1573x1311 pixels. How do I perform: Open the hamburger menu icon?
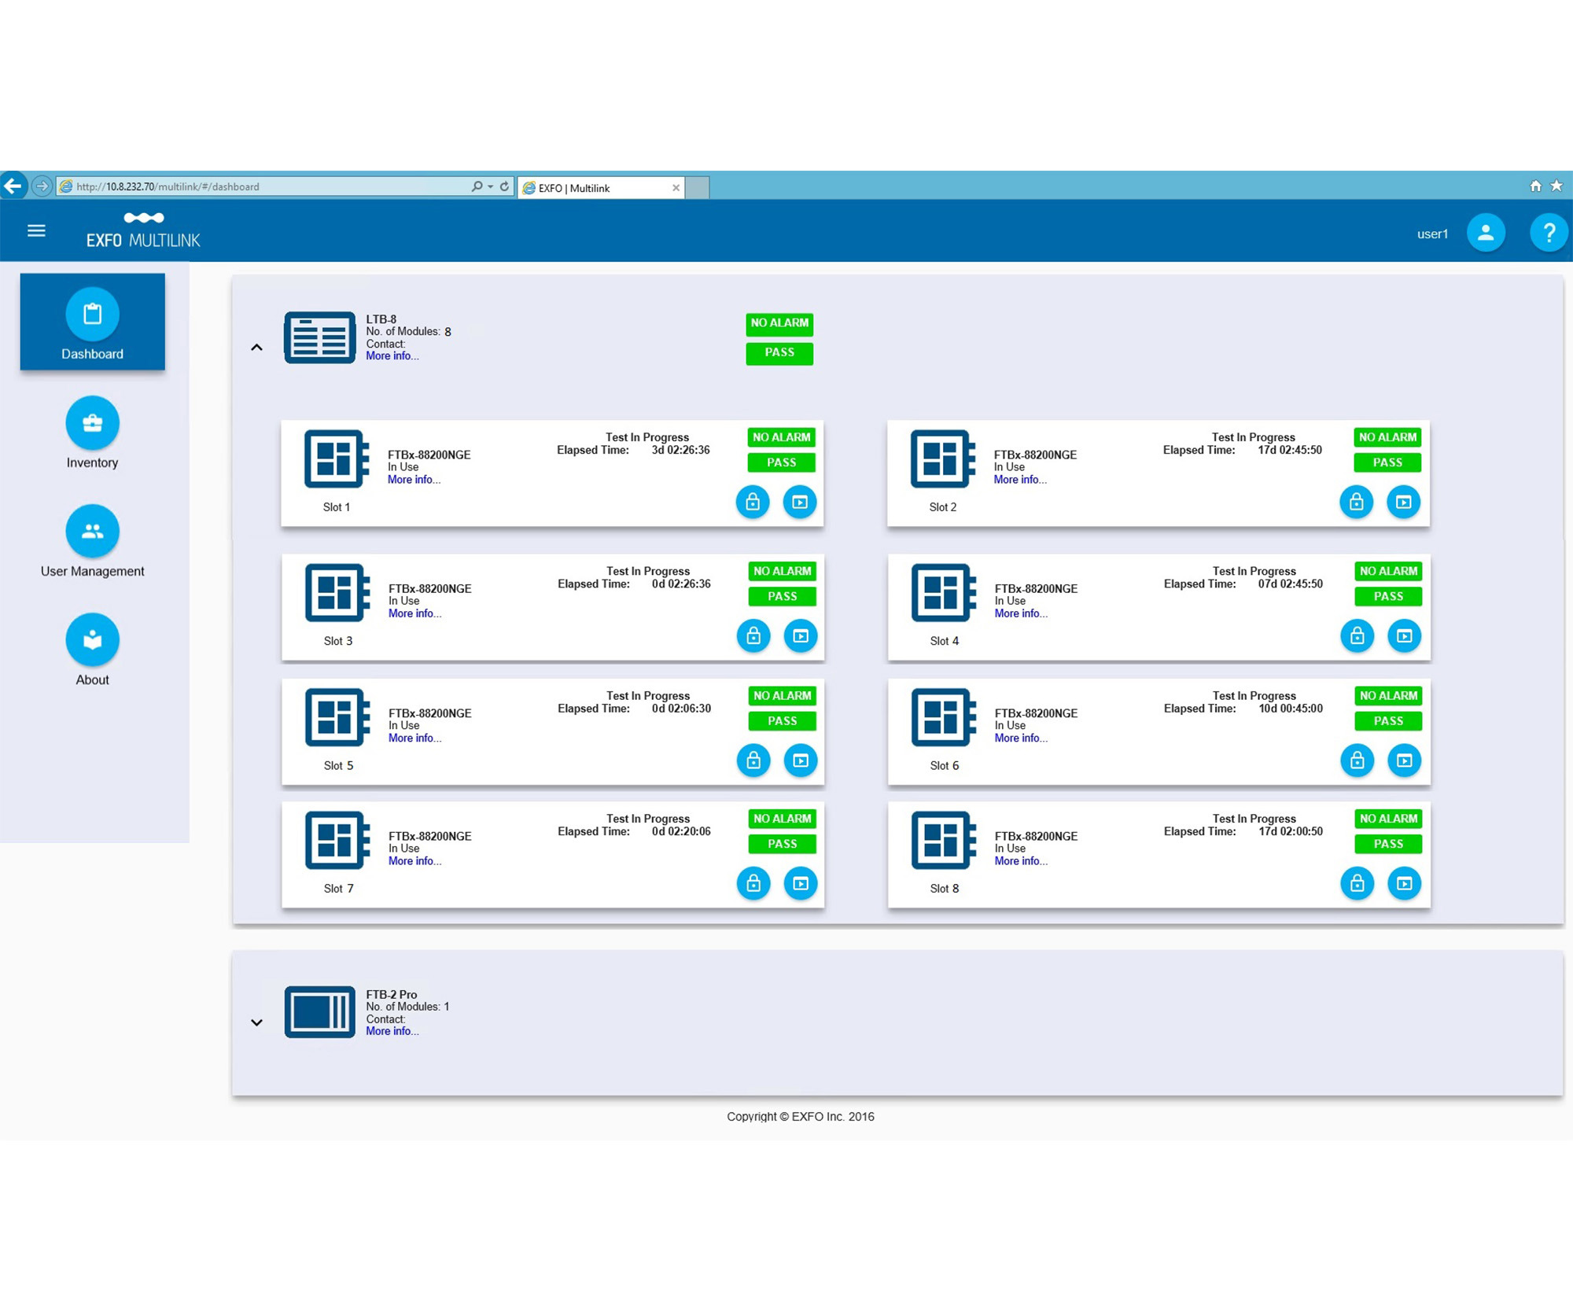36,230
